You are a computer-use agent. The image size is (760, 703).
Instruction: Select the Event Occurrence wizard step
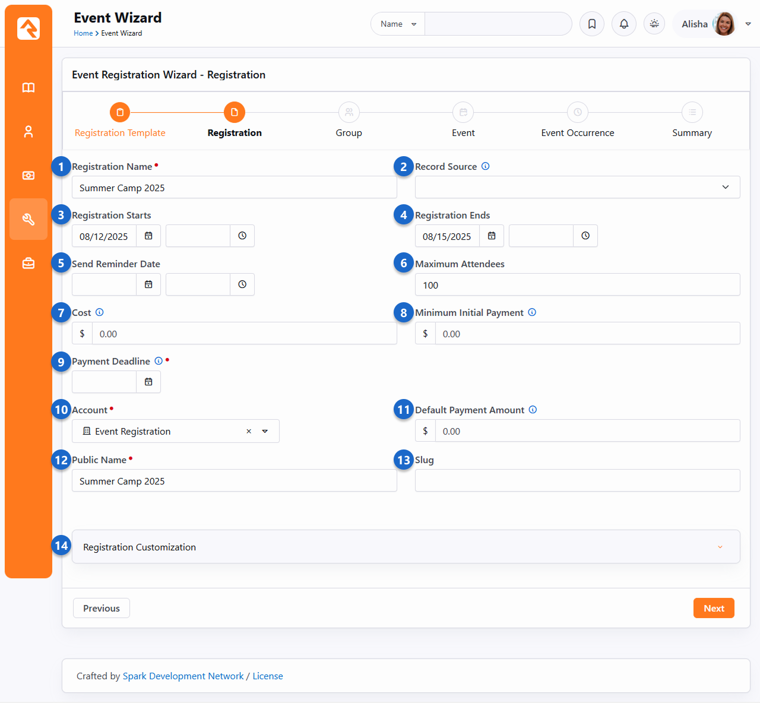click(x=577, y=113)
